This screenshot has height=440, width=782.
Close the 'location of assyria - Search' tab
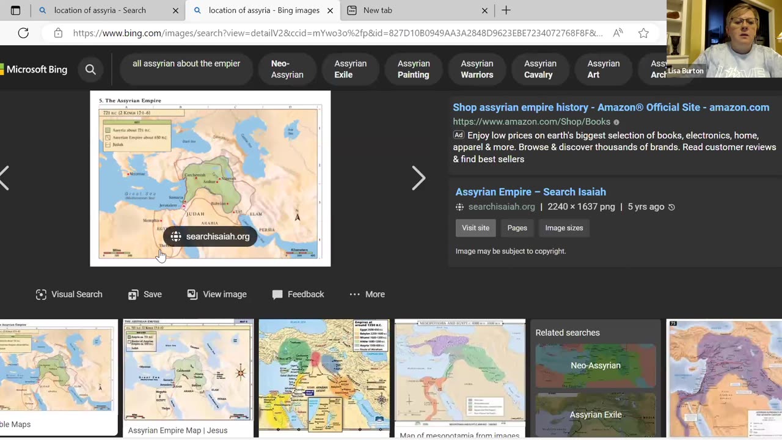coord(175,10)
